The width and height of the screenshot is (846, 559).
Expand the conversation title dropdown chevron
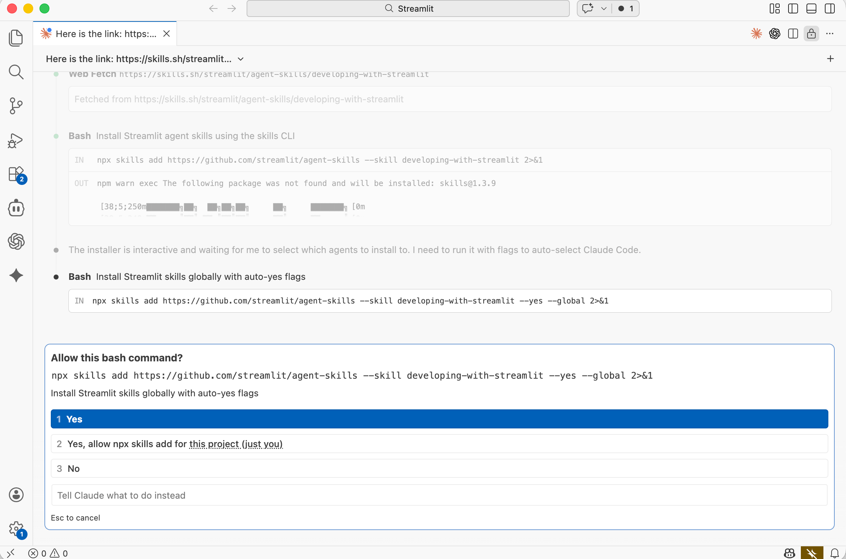click(x=241, y=59)
